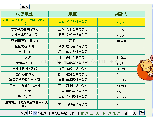Screen dimensions: 153x117
Task: Select creator cell jj_yx
Action: click(x=121, y=69)
